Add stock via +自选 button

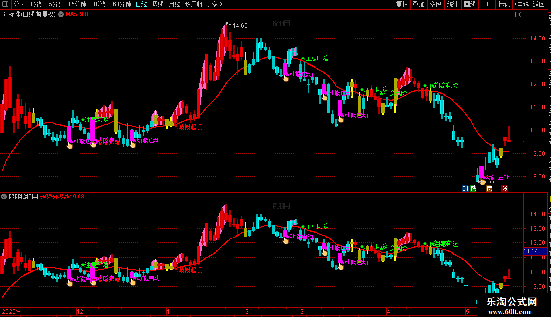click(x=521, y=4)
